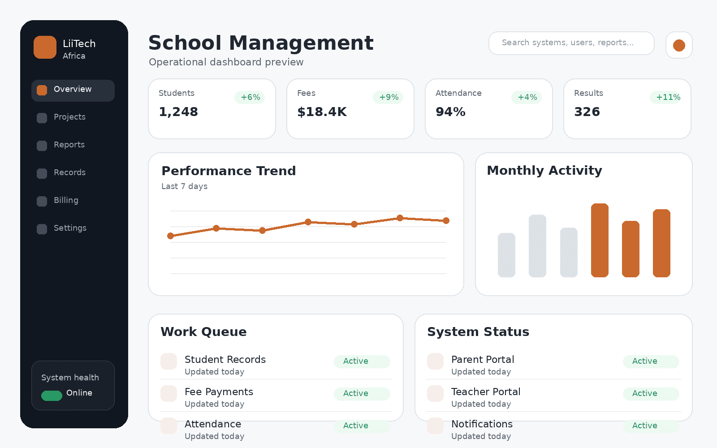The image size is (717, 448).
Task: Open the Billing menu item
Action: coord(73,202)
